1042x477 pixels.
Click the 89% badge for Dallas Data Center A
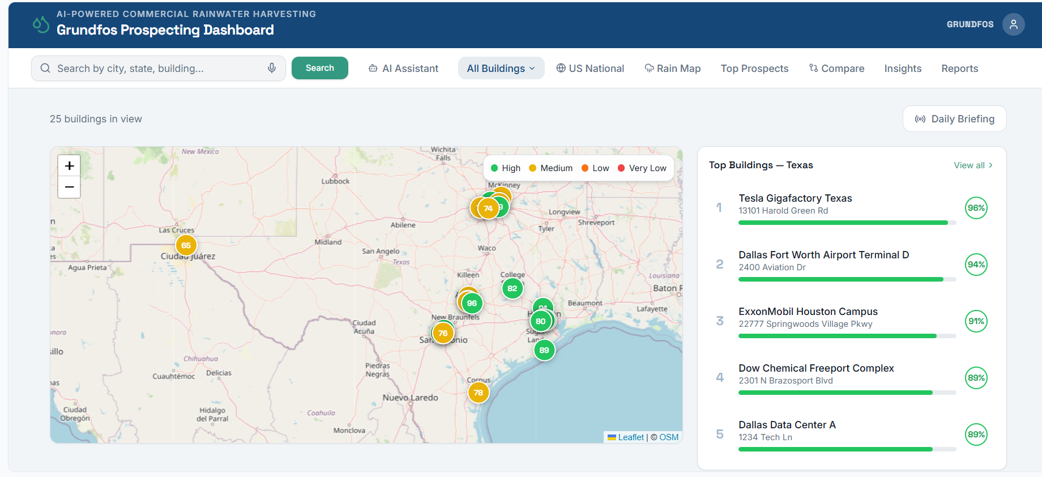coord(976,435)
